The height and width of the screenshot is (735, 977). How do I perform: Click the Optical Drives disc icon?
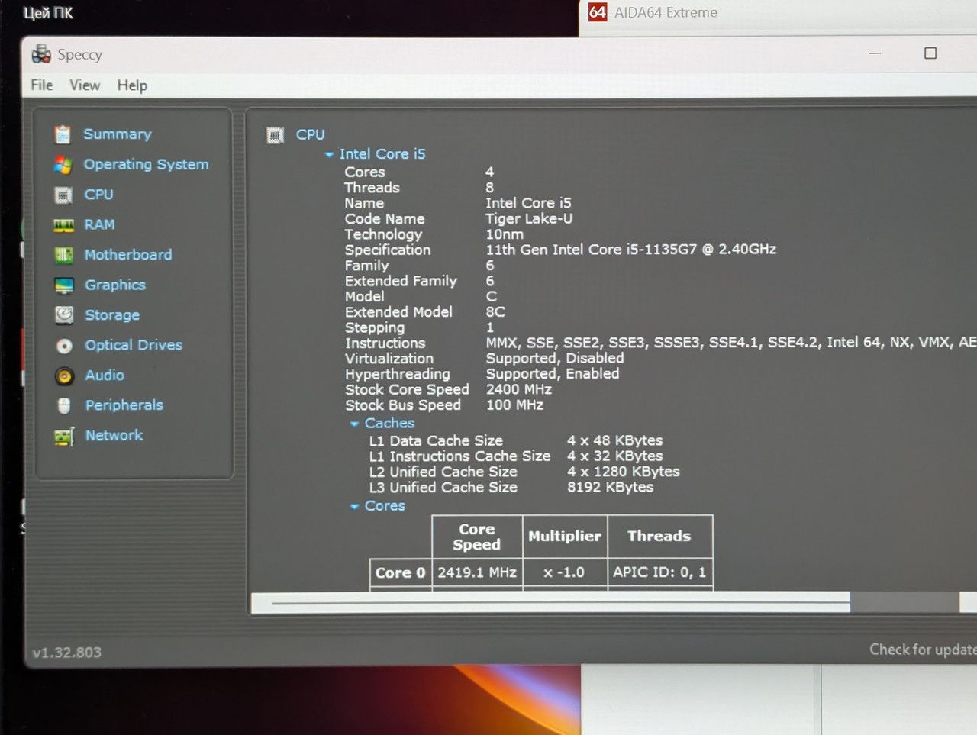(64, 346)
